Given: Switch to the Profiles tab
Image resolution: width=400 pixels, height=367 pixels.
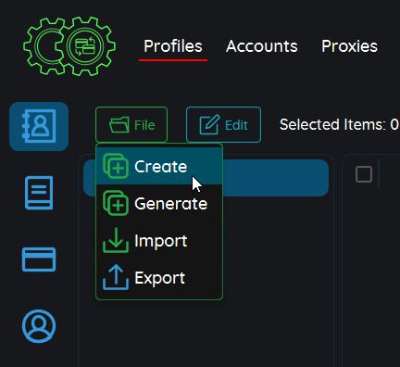Looking at the screenshot, I should tap(173, 46).
